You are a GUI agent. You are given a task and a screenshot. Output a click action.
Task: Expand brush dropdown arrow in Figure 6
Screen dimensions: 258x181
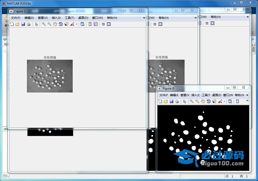click(224, 101)
